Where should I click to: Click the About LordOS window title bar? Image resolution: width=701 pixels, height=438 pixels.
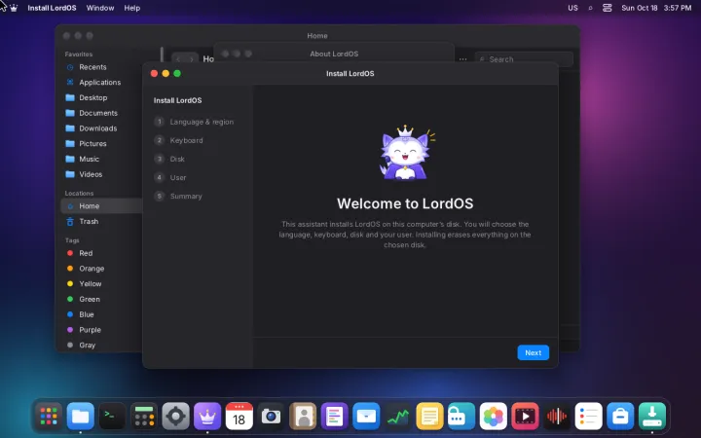pyautogui.click(x=334, y=54)
